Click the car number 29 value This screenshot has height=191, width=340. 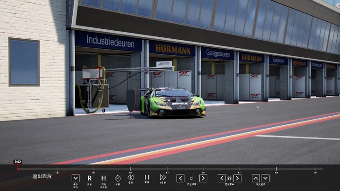click(229, 178)
